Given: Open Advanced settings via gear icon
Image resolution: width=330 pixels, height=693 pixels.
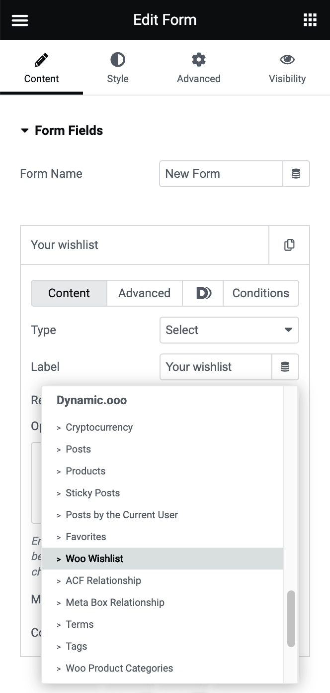Looking at the screenshot, I should (x=198, y=68).
